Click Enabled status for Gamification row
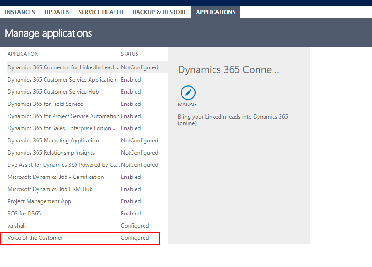 (131, 177)
